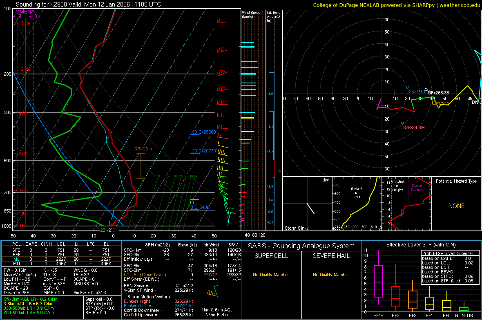Click No Quality Matches under SEVERE HAIL
Image resolution: width=482 pixels, height=320 pixels.
tap(331, 275)
